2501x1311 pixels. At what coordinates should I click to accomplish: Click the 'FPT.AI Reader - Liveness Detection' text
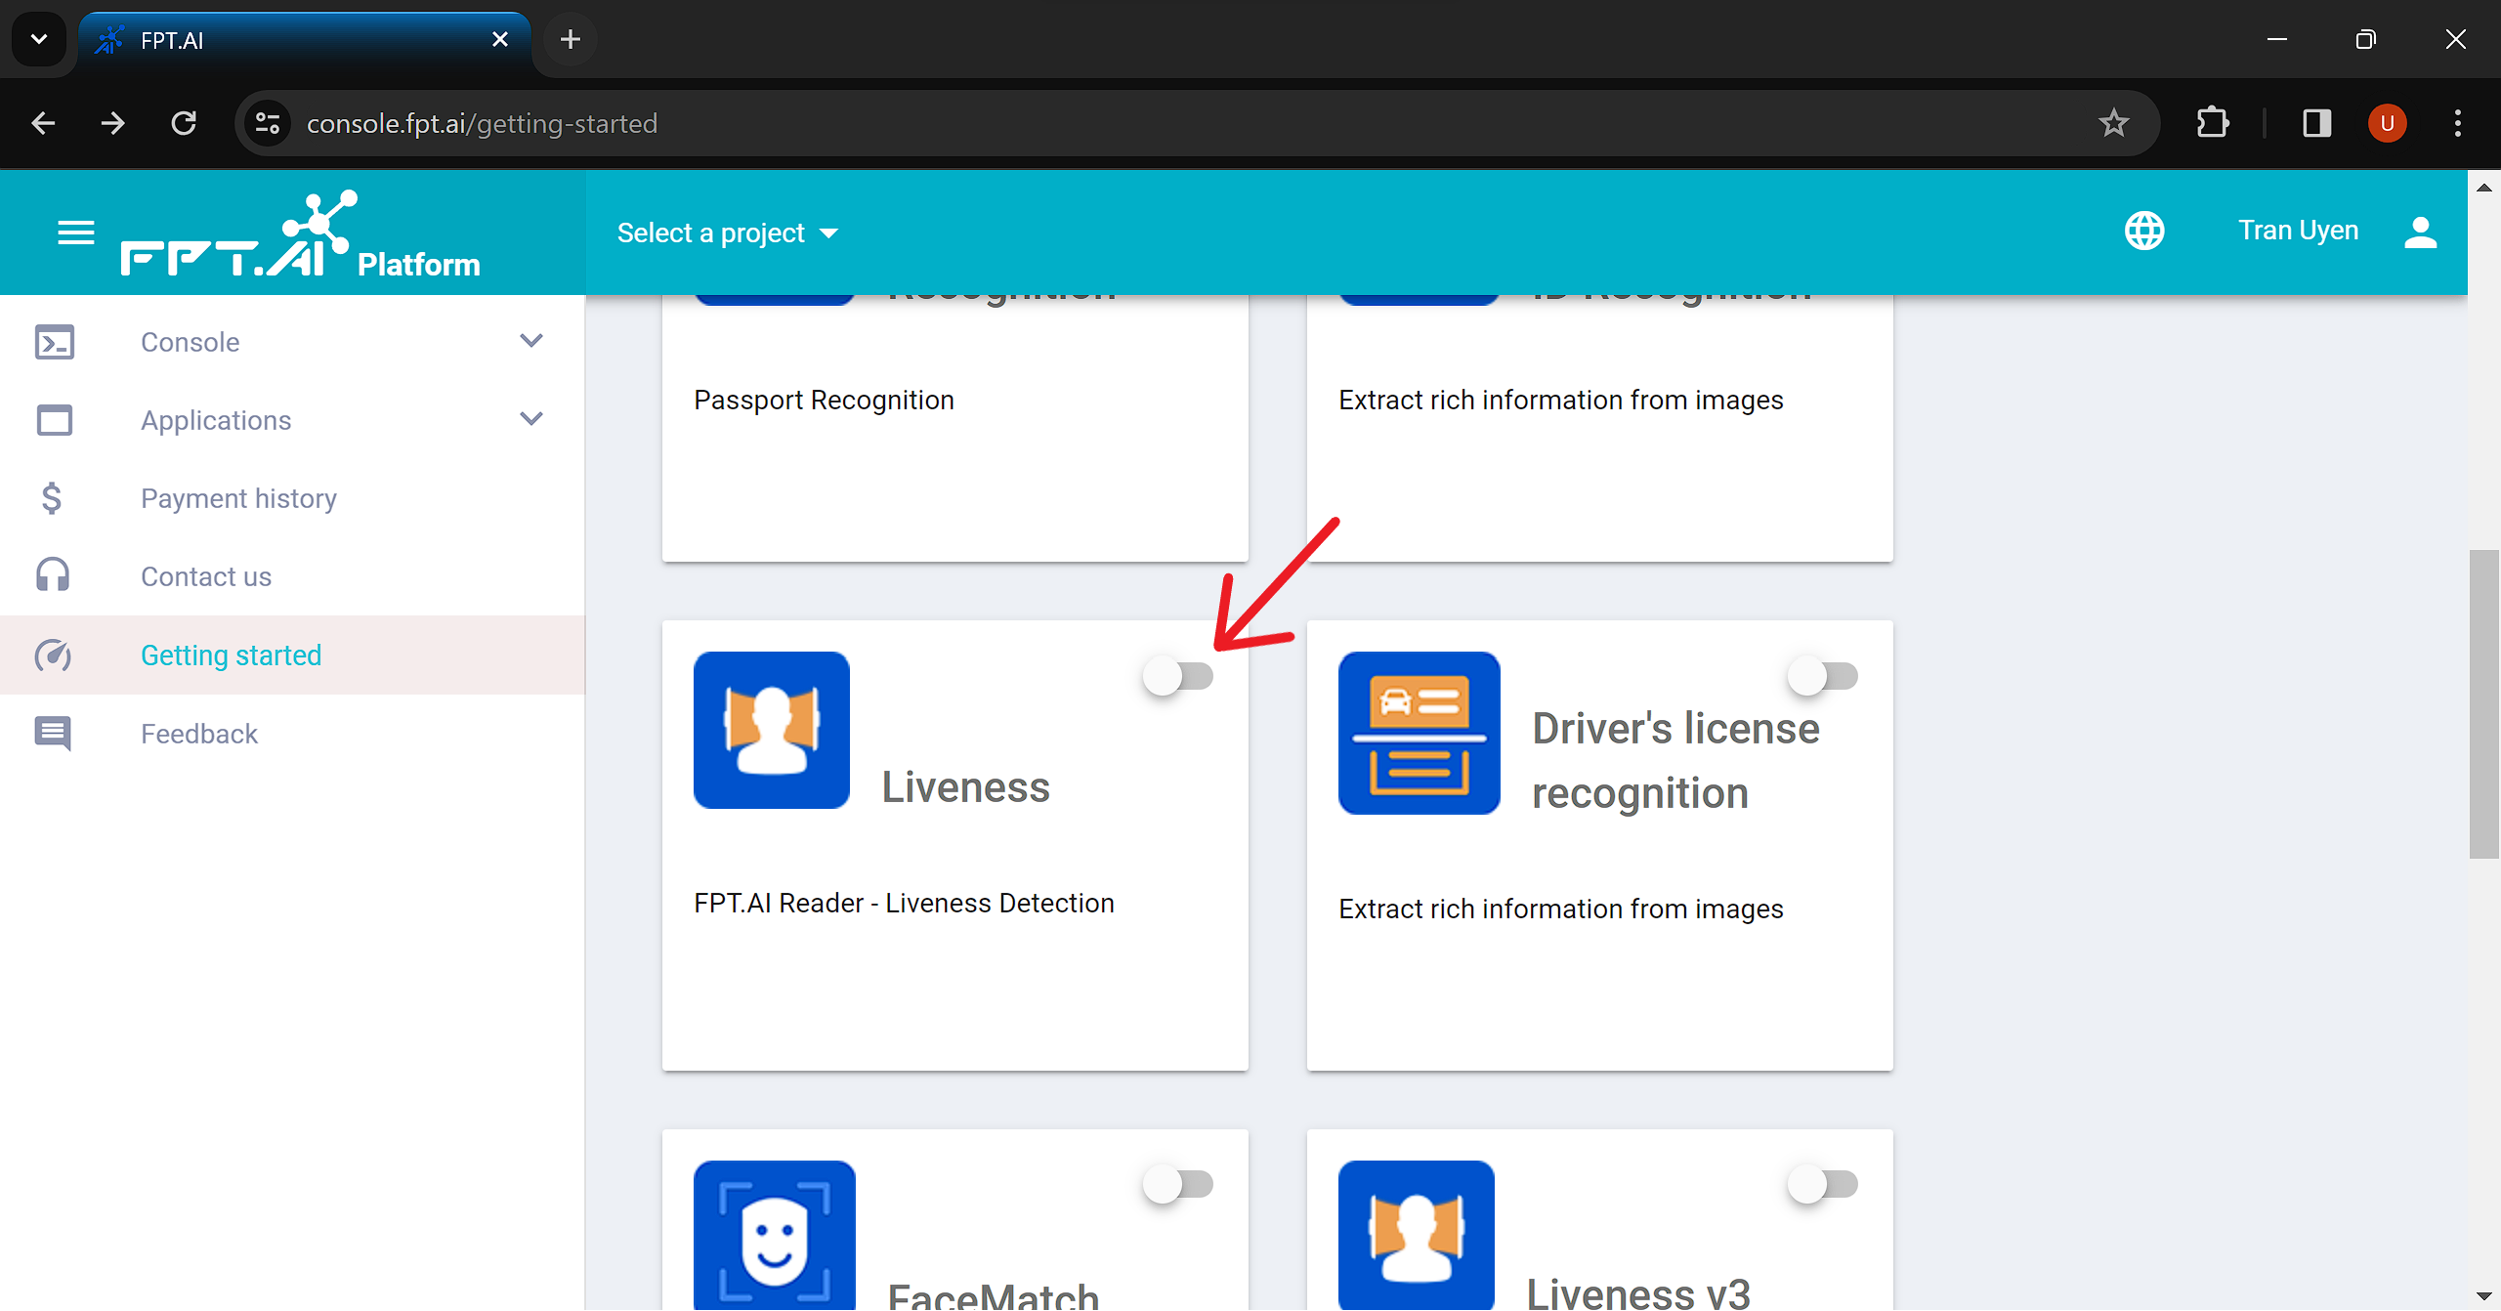904,903
